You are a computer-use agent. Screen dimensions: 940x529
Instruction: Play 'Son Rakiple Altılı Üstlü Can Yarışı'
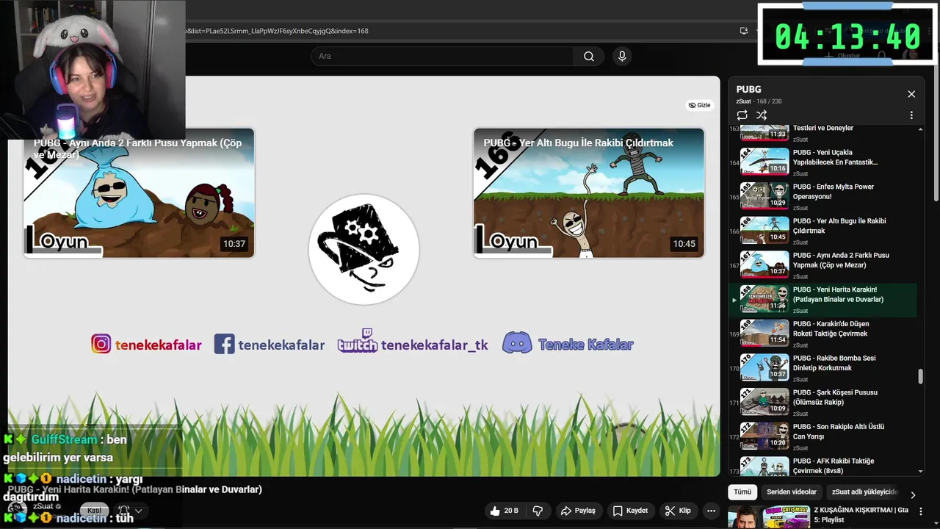click(822, 436)
